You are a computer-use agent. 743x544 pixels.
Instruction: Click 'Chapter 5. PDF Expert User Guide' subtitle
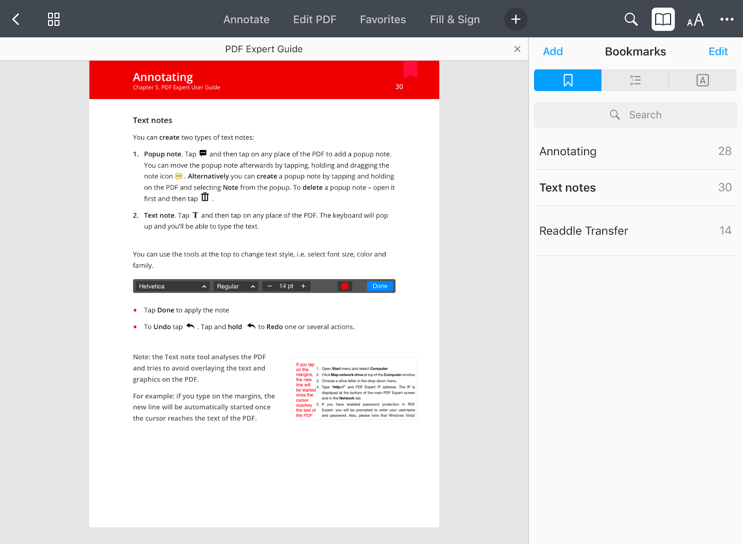tap(176, 87)
